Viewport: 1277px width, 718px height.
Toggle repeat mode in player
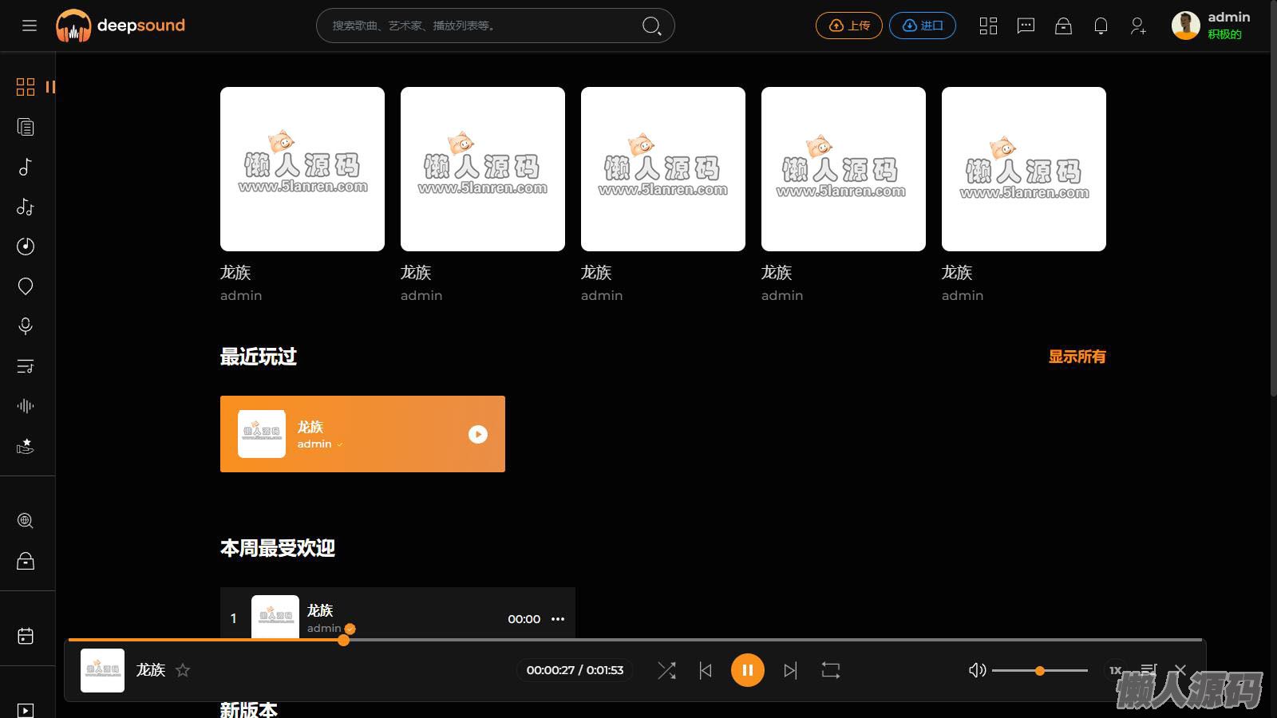pyautogui.click(x=830, y=670)
